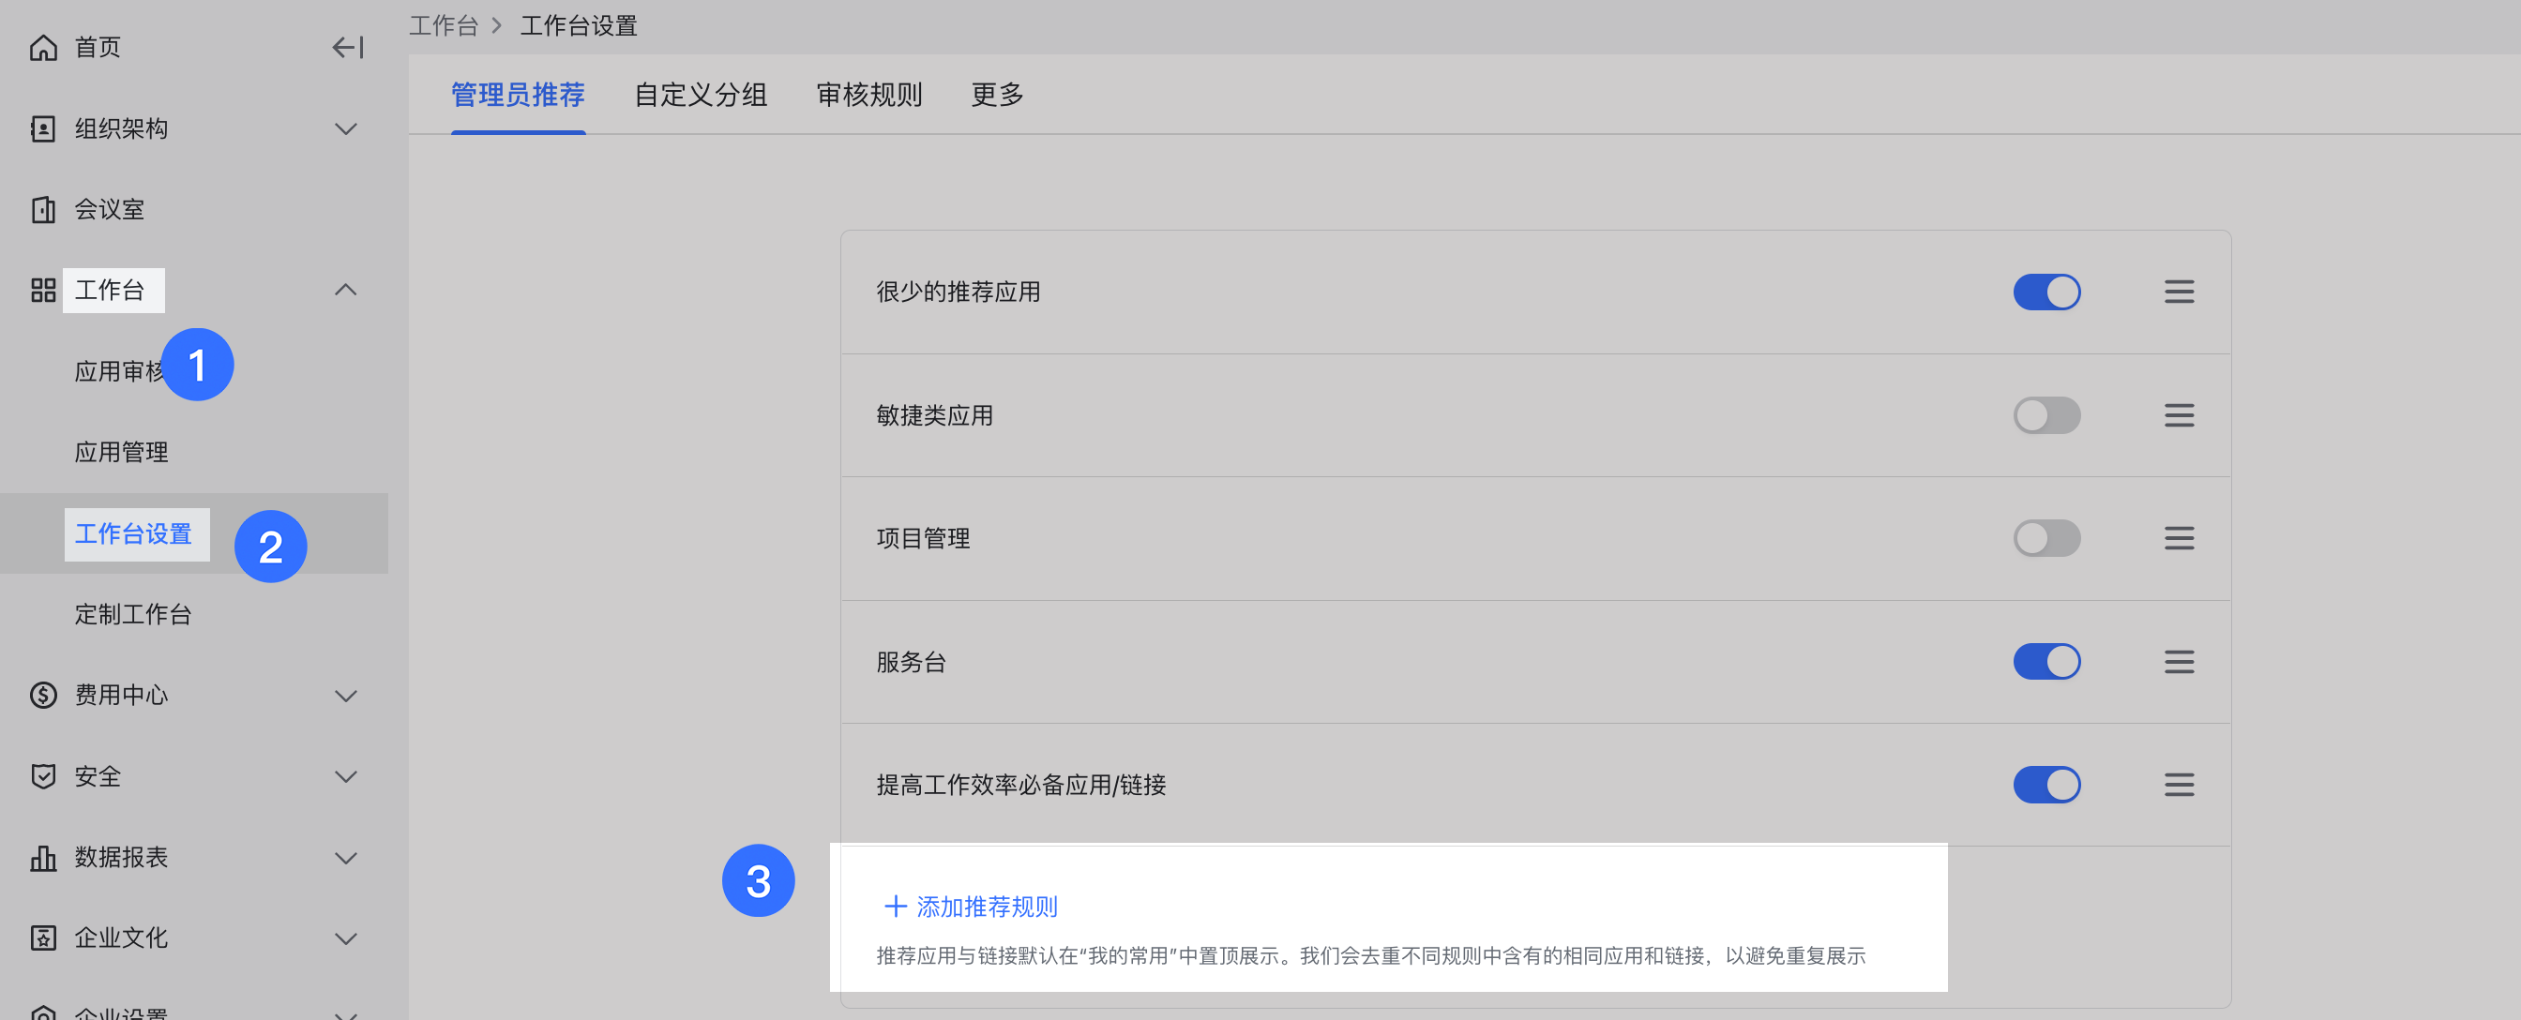Image resolution: width=2521 pixels, height=1020 pixels.
Task: Click the 工作台 grid icon
Action: [43, 291]
